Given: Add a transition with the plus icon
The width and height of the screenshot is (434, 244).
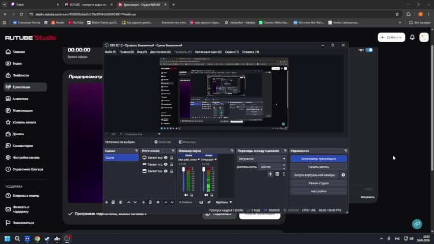Looking at the screenshot, I should 270,174.
